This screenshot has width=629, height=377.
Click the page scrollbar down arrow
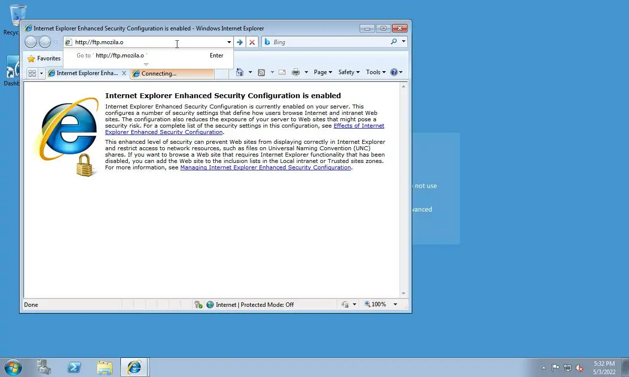[x=404, y=294]
